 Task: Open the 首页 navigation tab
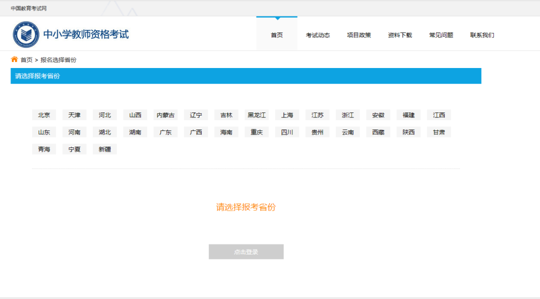[x=276, y=35]
